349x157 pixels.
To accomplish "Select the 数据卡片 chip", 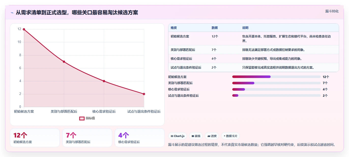I will [x=230, y=136].
